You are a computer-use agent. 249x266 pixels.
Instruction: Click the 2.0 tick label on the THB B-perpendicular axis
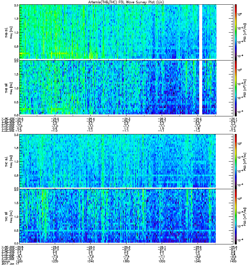[16, 5]
